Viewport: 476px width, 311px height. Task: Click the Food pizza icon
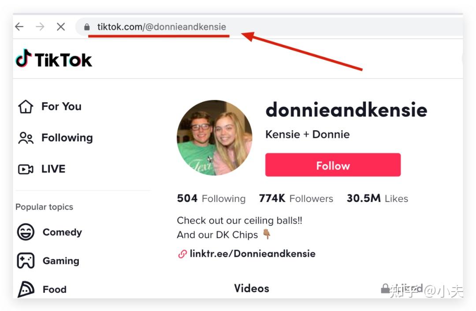[x=26, y=289]
